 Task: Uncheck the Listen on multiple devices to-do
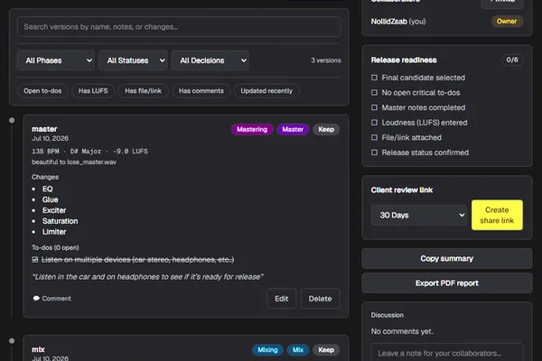pyautogui.click(x=35, y=259)
